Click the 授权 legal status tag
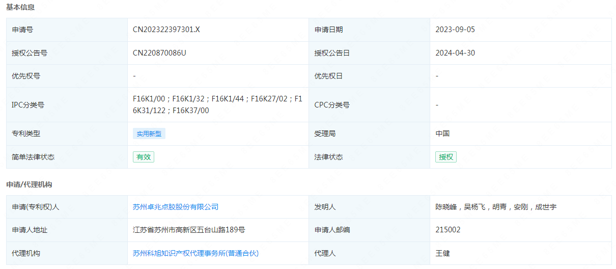 (446, 157)
